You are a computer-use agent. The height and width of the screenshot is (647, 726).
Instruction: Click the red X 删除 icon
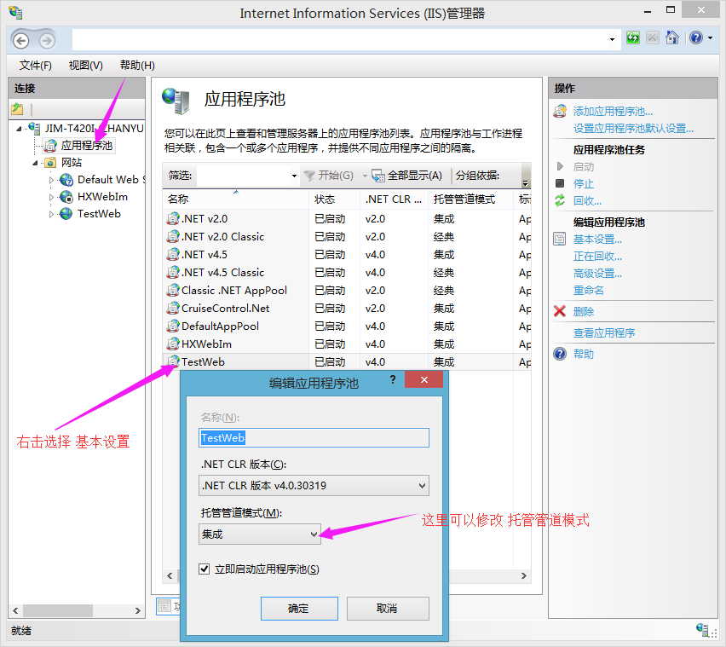[560, 311]
